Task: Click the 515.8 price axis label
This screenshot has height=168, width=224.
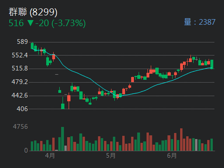Action: click(x=20, y=68)
